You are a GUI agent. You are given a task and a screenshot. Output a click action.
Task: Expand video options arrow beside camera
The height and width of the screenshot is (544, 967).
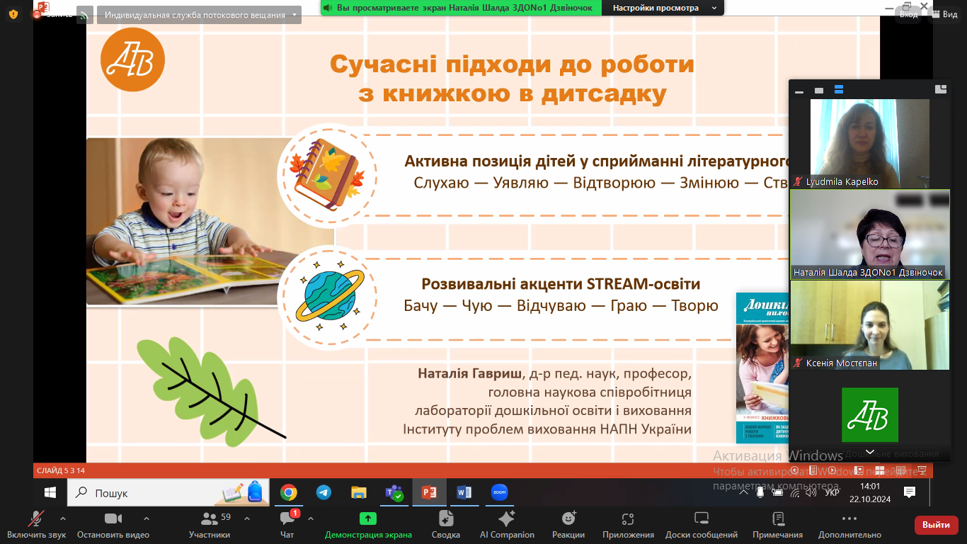click(147, 518)
